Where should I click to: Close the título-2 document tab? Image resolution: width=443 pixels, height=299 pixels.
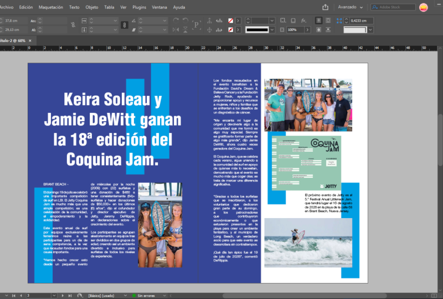(30, 40)
